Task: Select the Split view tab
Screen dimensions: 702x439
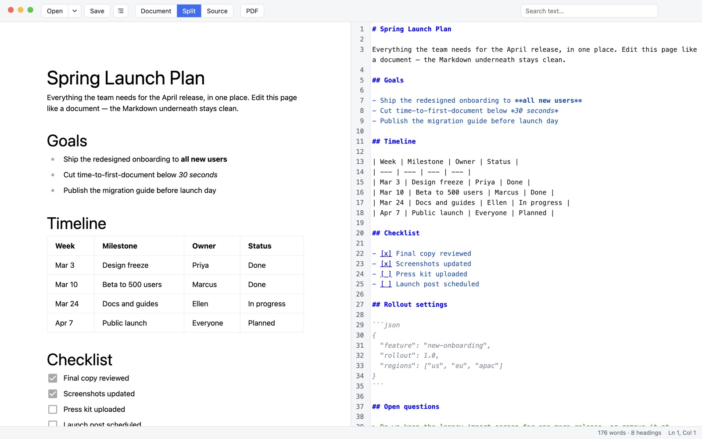Action: [x=189, y=11]
